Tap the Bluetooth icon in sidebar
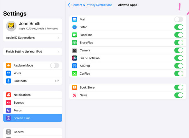189x138 pixels. [x=9, y=81]
